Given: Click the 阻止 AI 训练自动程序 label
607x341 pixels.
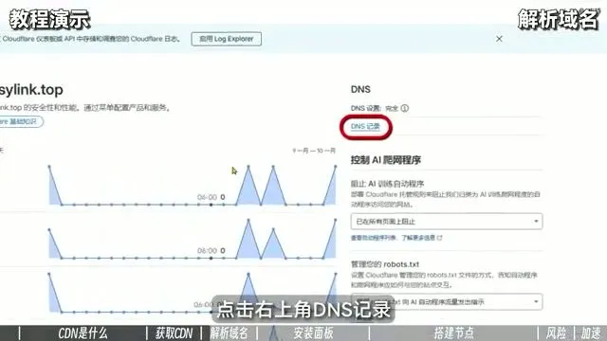Looking at the screenshot, I should pos(387,184).
